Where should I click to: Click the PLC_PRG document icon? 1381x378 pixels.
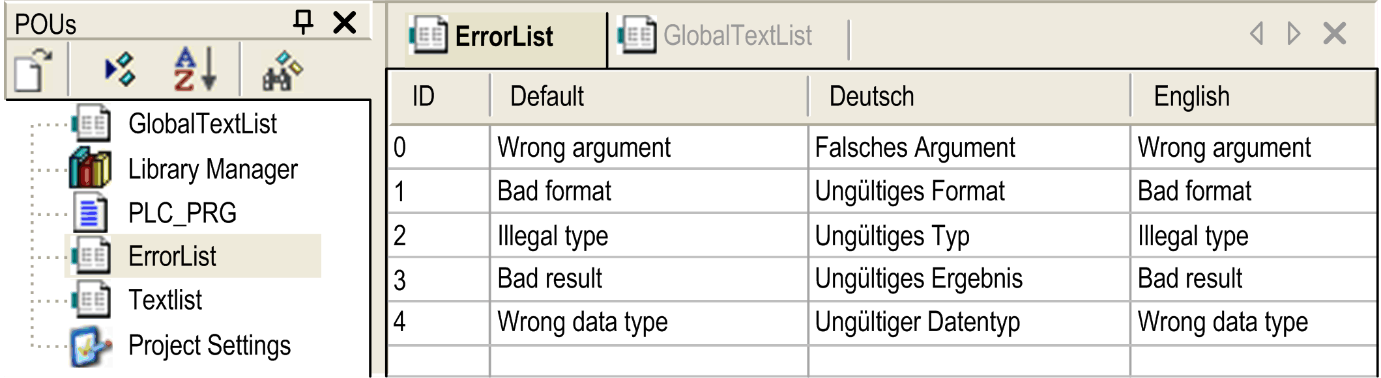(x=90, y=213)
